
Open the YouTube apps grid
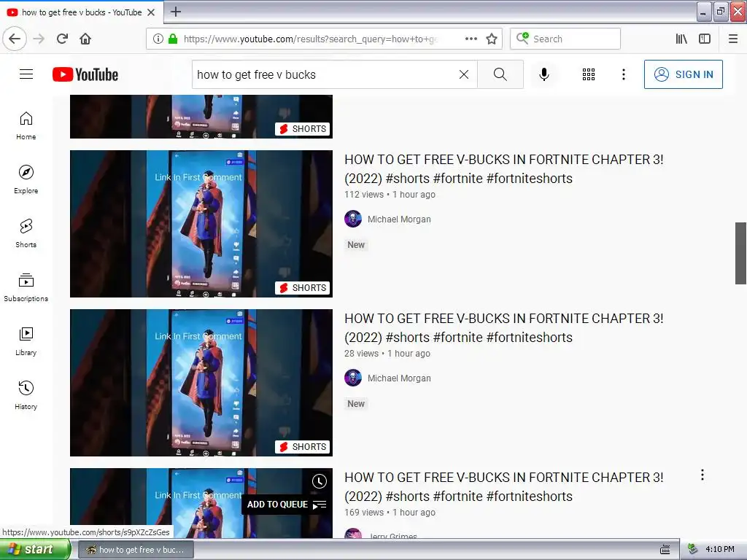tap(589, 74)
